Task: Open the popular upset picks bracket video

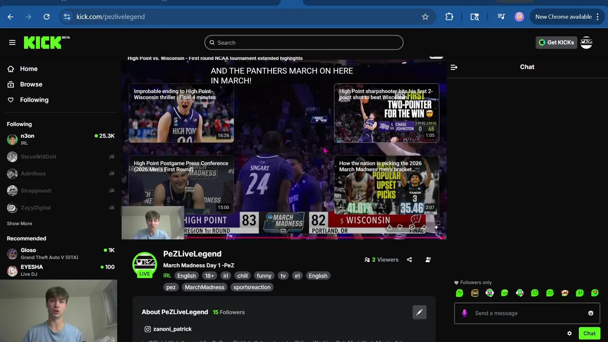Action: (386, 185)
